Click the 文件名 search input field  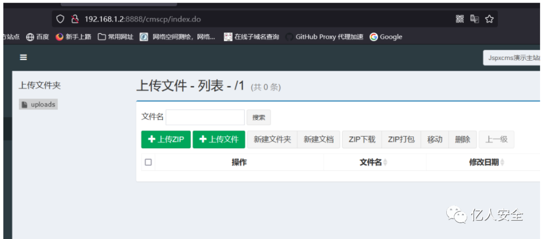tap(205, 117)
